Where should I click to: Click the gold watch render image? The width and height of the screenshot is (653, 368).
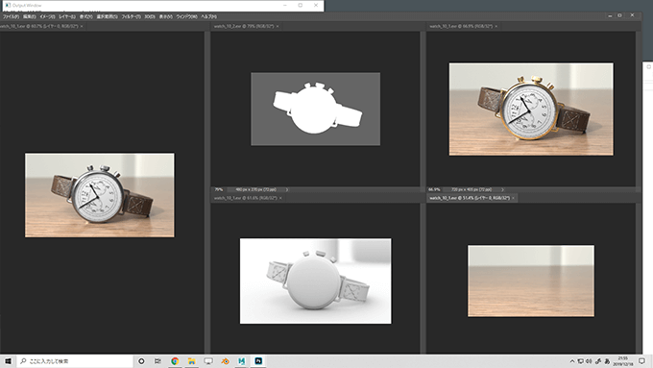[x=531, y=110]
